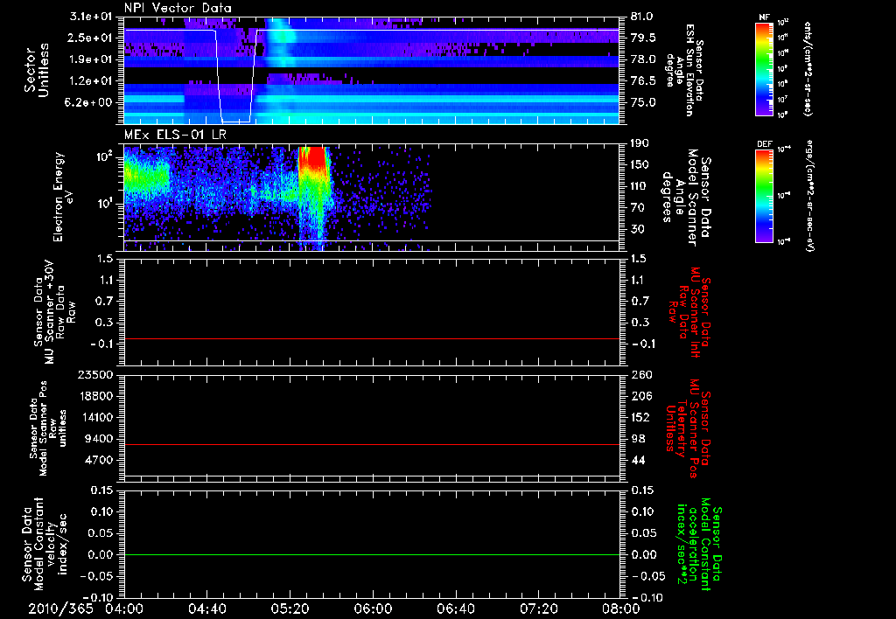The height and width of the screenshot is (619, 896).
Task: Click the "44" telemetry axis tick
Action: click(x=638, y=460)
